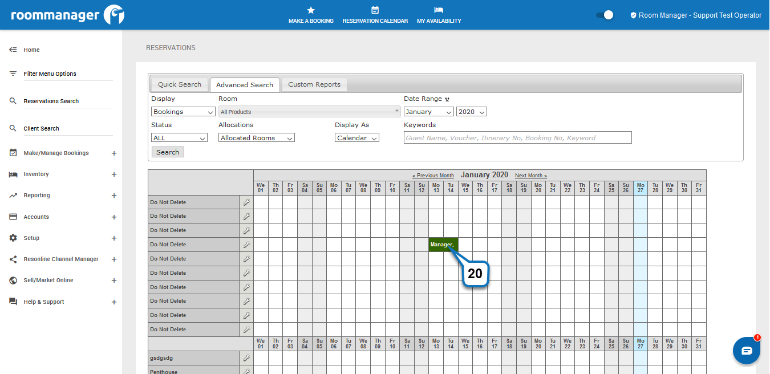Click Resonline Channel Manager share icon
Viewport: 770px width, 374px height.
coord(13,259)
